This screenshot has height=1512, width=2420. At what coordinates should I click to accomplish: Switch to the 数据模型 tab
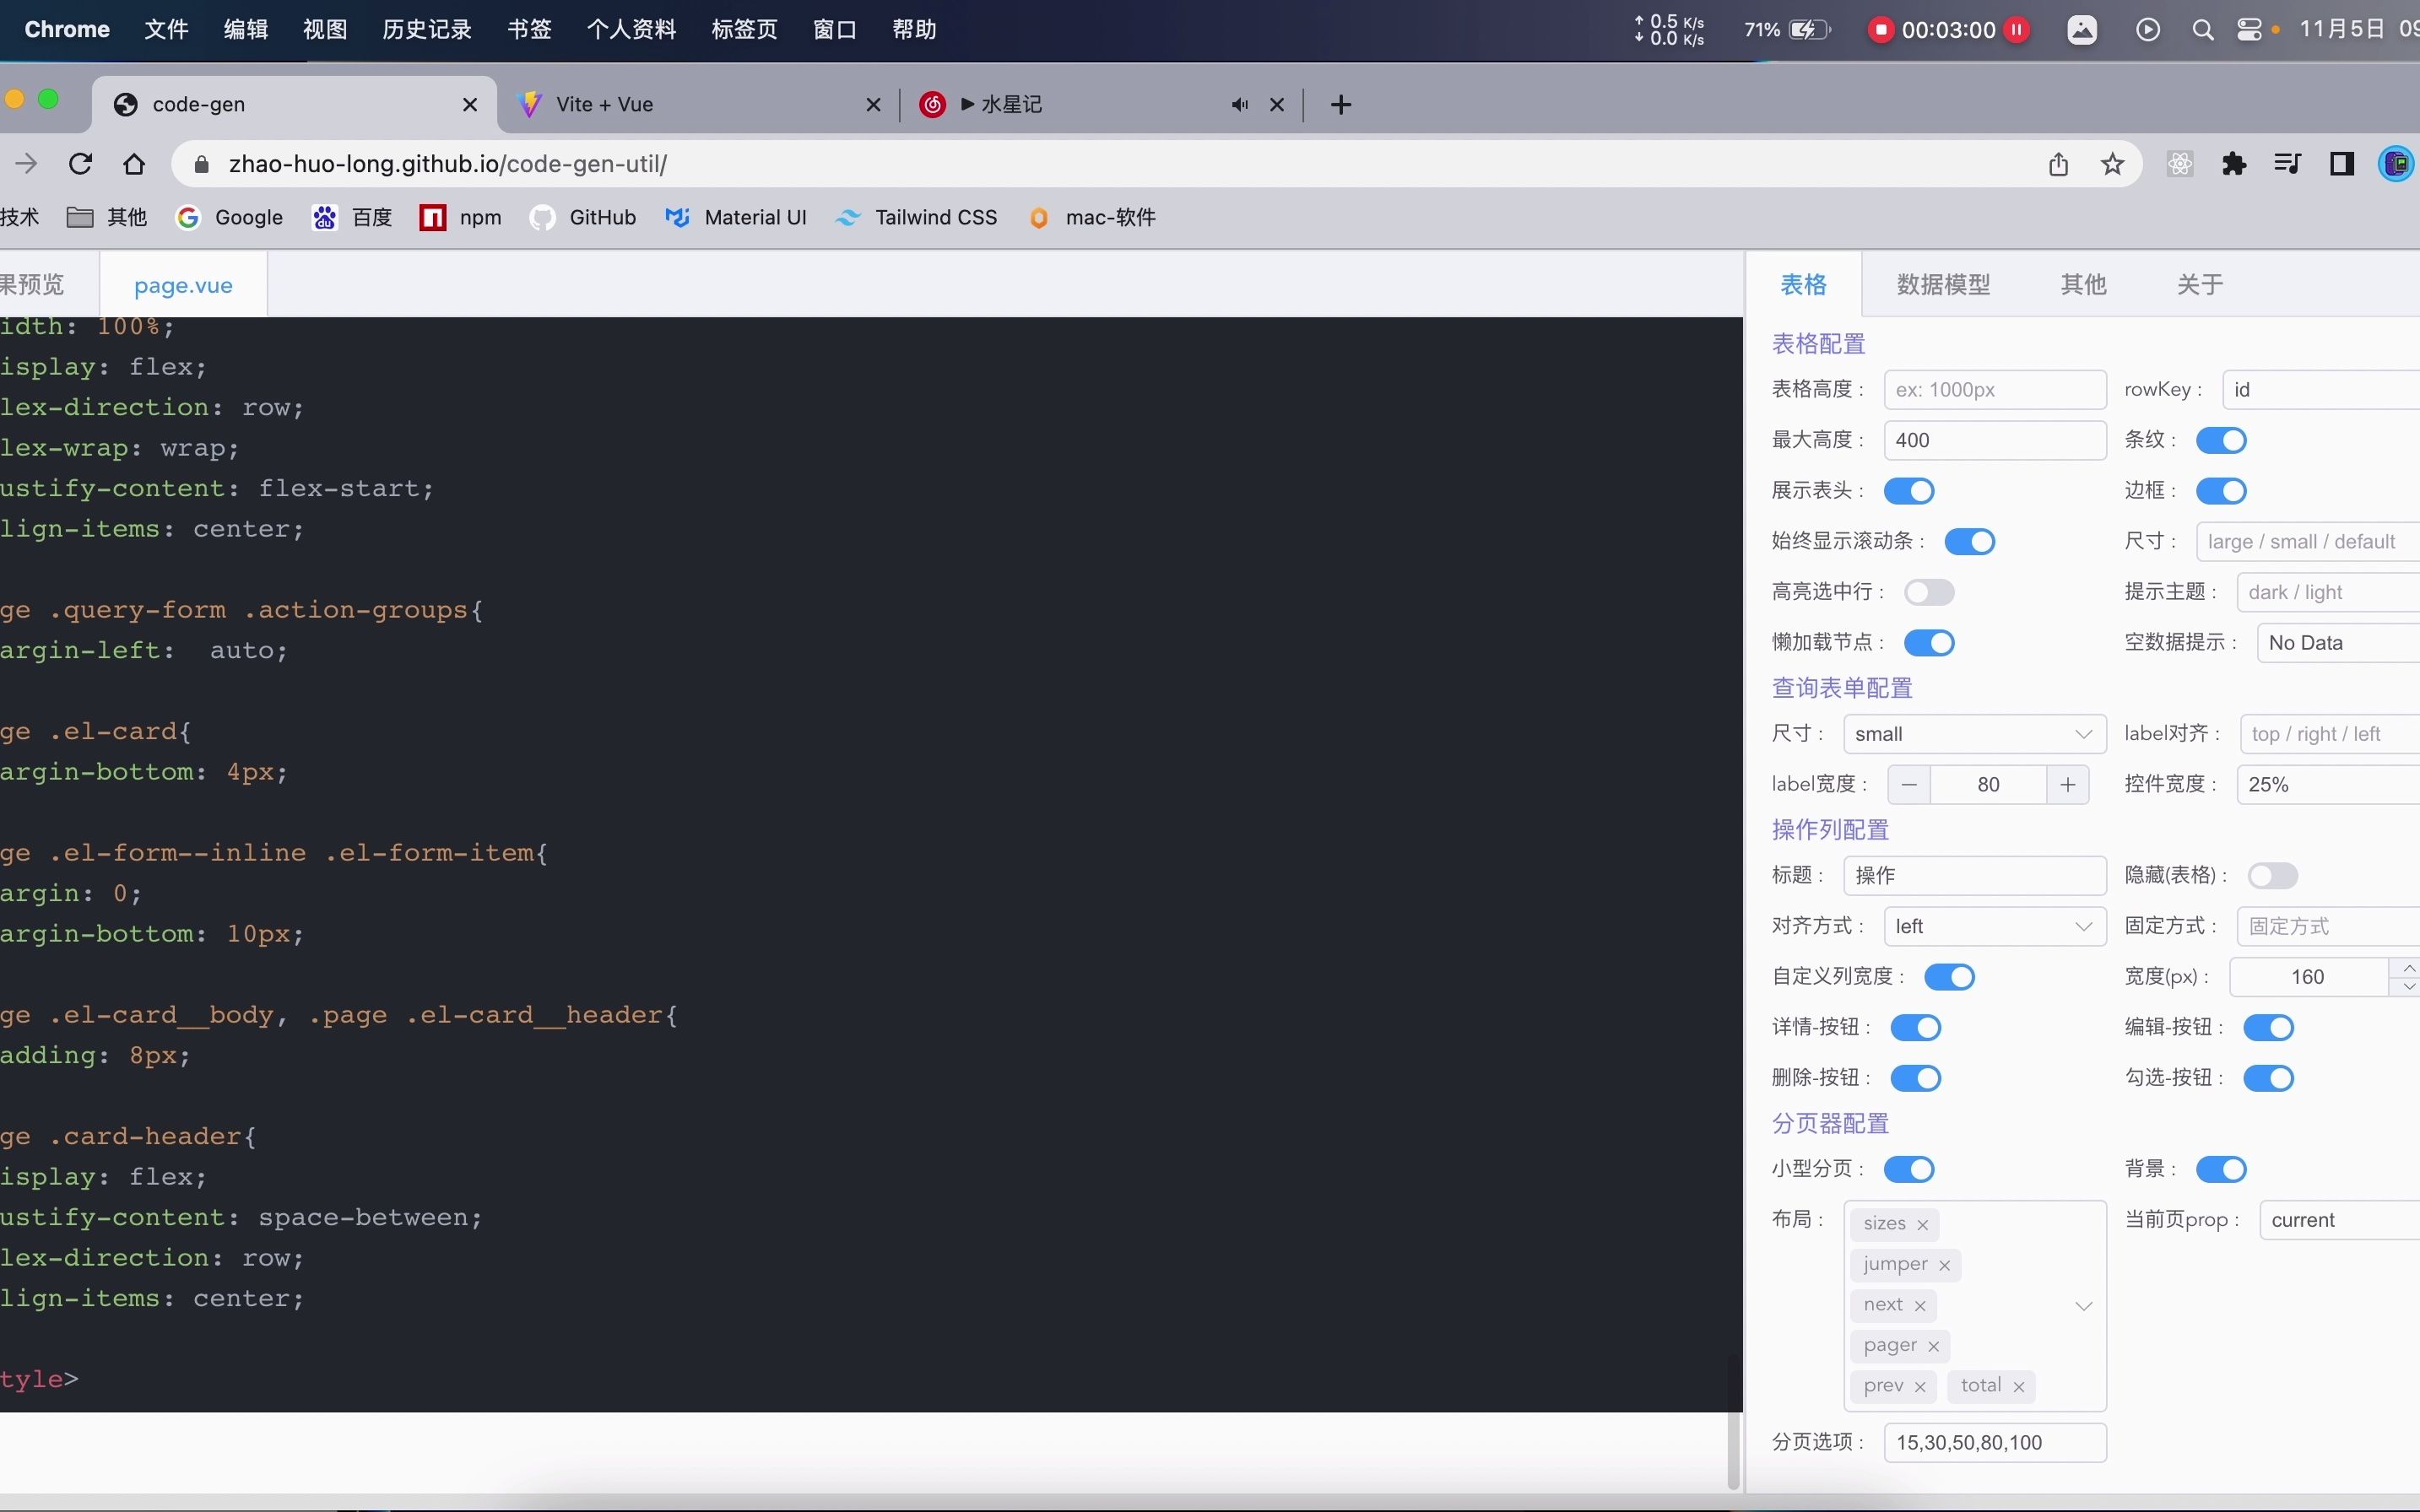[x=1943, y=285]
